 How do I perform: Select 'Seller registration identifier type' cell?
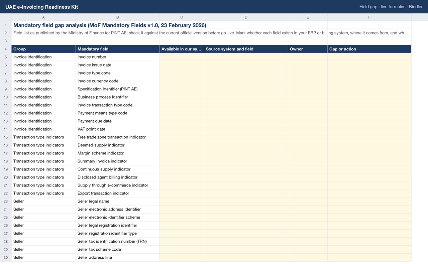(x=117, y=233)
